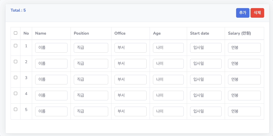Screen dimensions: 273x136
Task: Tick the checkbox for row 4
Action: [15, 93]
